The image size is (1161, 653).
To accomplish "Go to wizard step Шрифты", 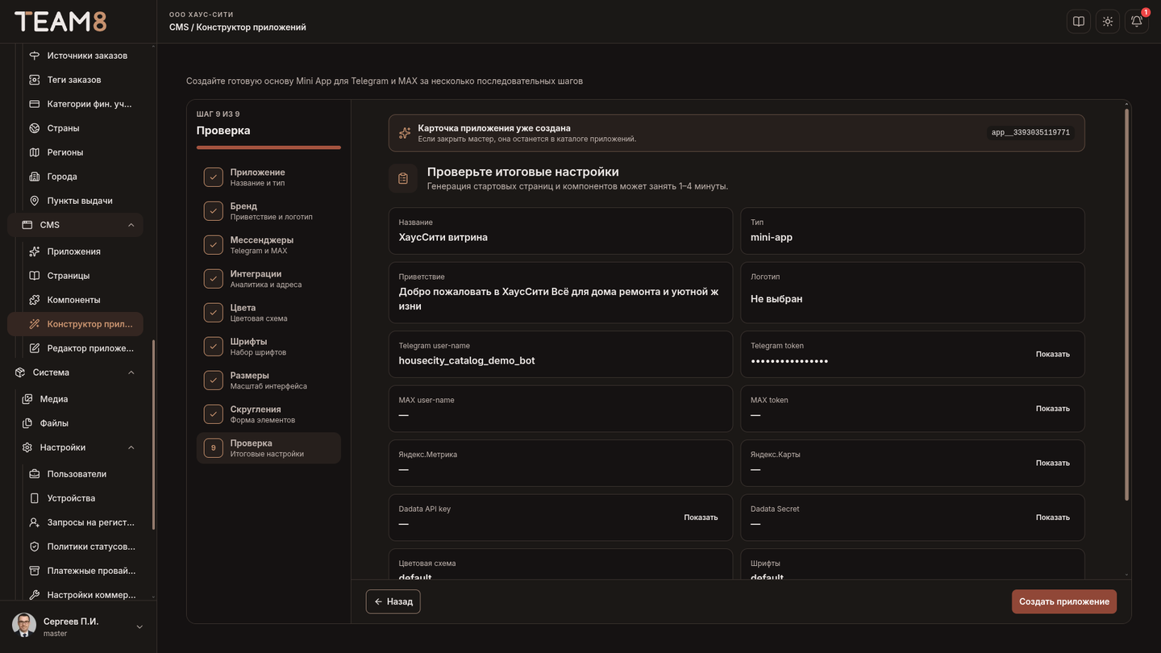I will pyautogui.click(x=268, y=347).
